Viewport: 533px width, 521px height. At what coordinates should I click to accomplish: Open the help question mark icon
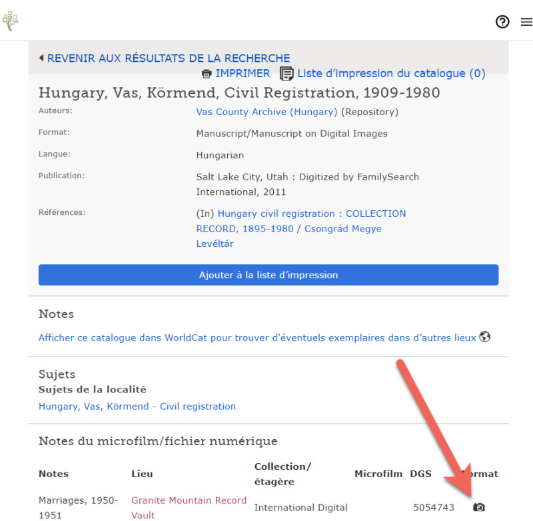(502, 22)
